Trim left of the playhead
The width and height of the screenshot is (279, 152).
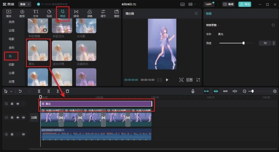click(48, 91)
